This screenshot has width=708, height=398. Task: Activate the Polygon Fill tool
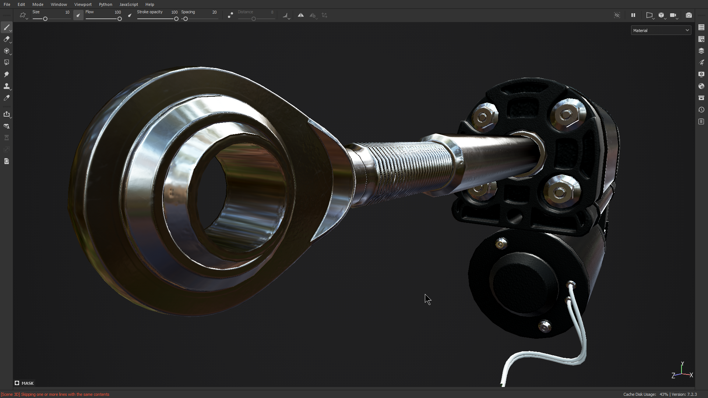(x=7, y=62)
